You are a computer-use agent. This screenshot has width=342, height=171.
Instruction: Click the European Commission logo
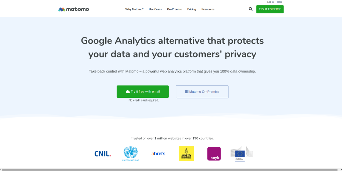click(242, 154)
